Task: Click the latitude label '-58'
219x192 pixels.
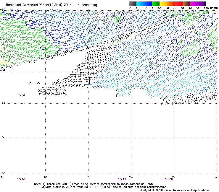Action: [3, 137]
